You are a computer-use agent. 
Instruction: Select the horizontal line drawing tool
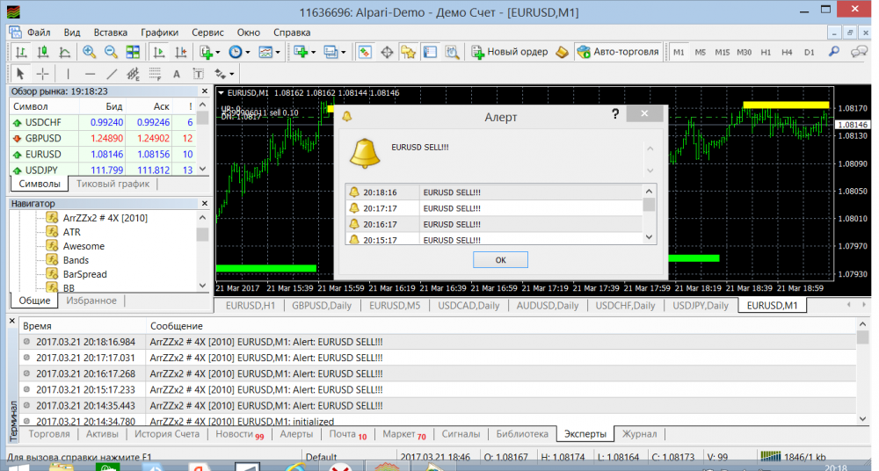click(x=90, y=74)
